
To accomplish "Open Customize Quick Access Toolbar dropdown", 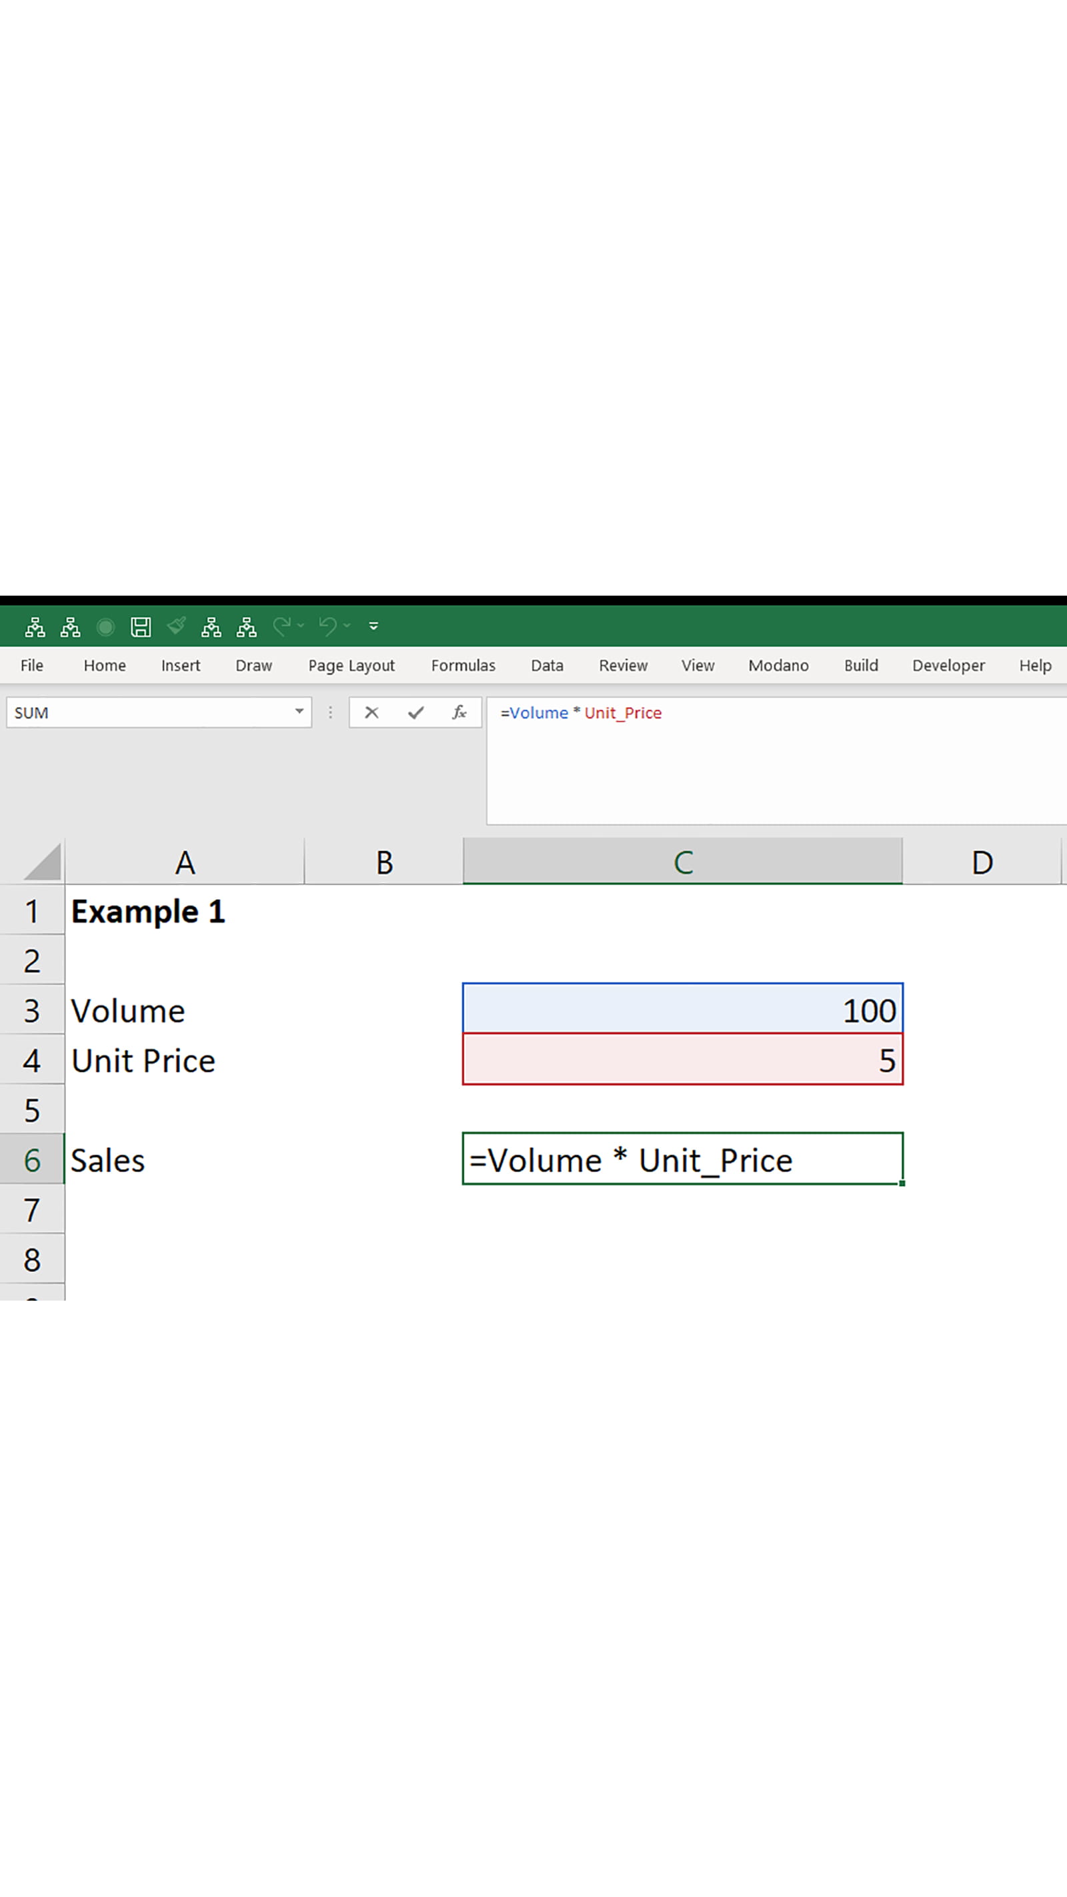I will [x=373, y=627].
